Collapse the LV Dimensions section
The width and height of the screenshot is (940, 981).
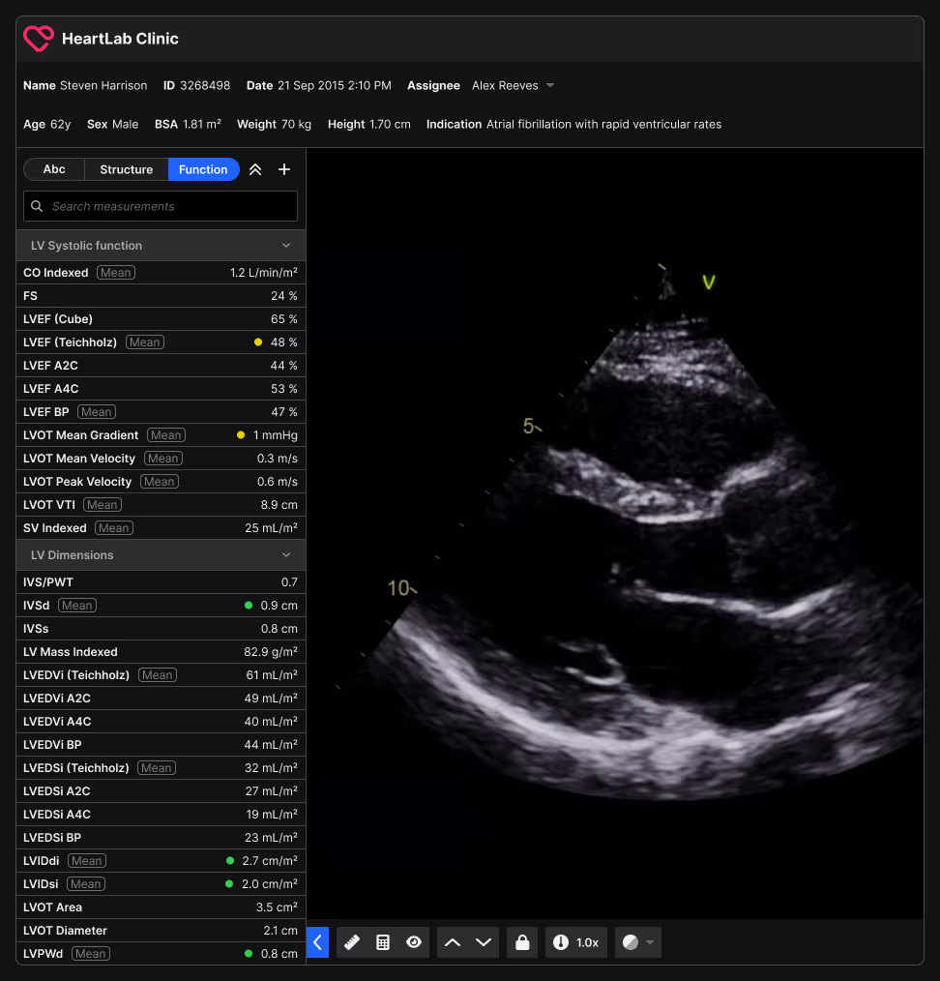point(161,555)
